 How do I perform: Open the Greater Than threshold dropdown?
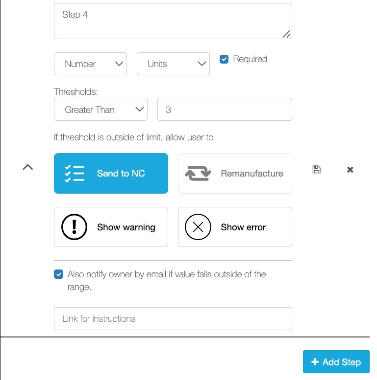[101, 109]
